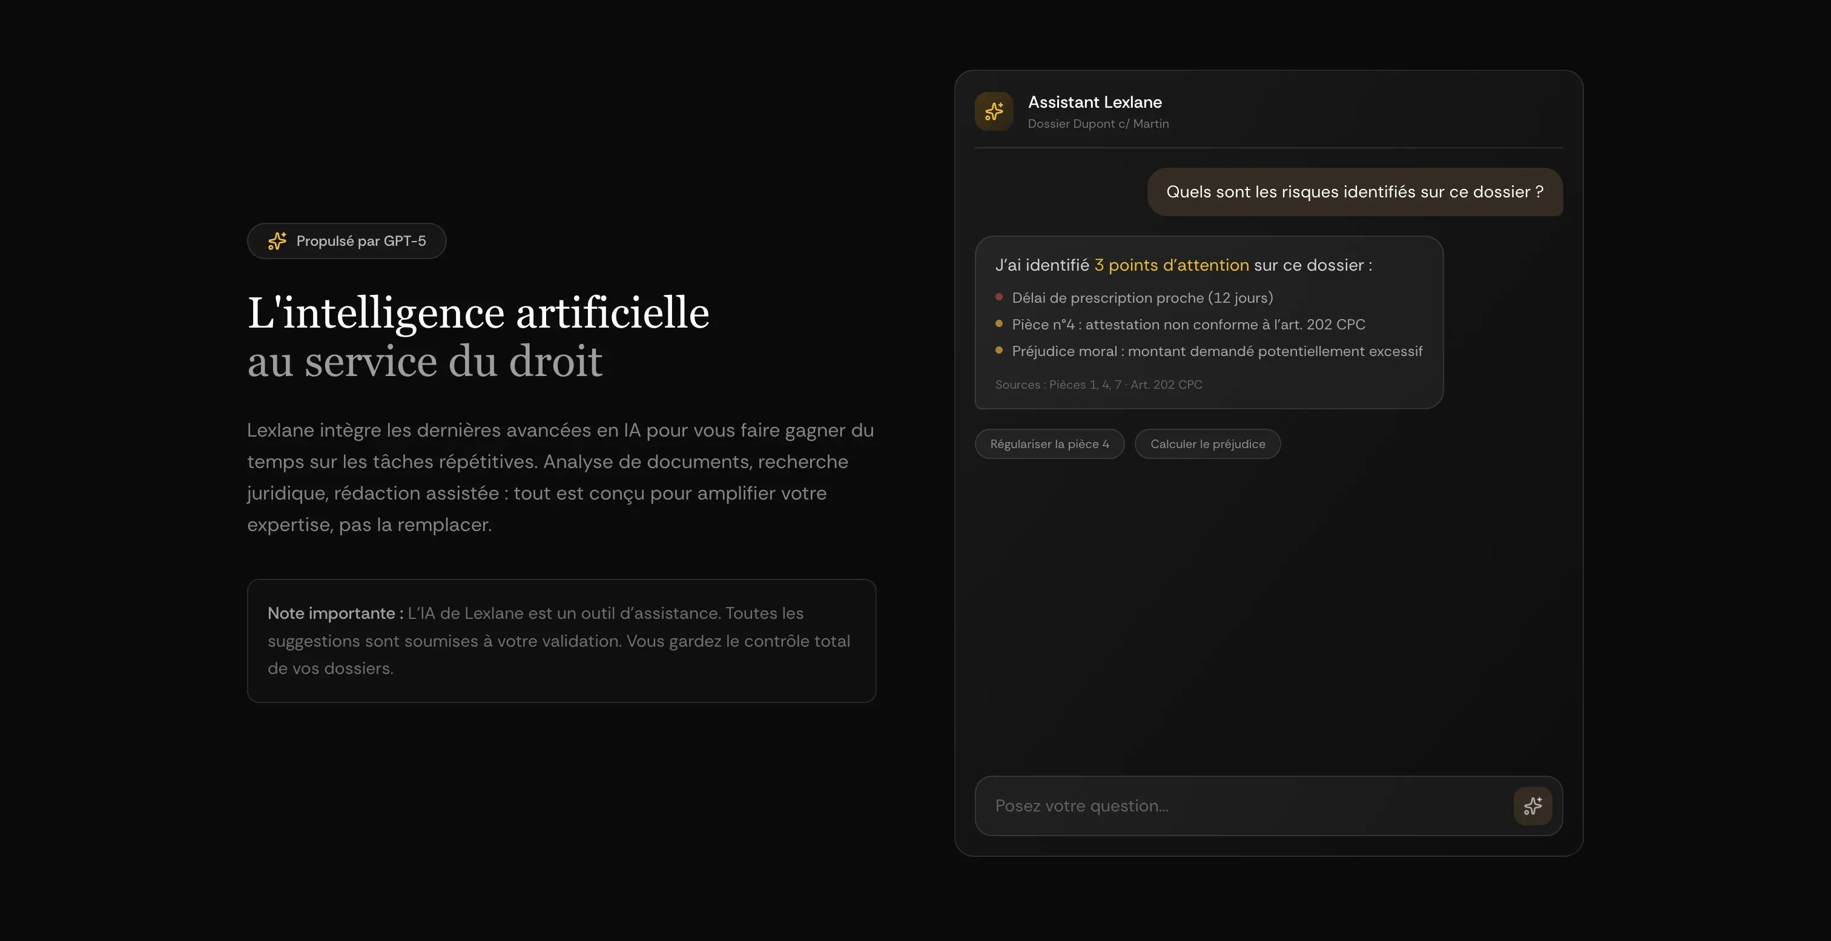Open the '3 points d'attention' highlighted link

1170,265
